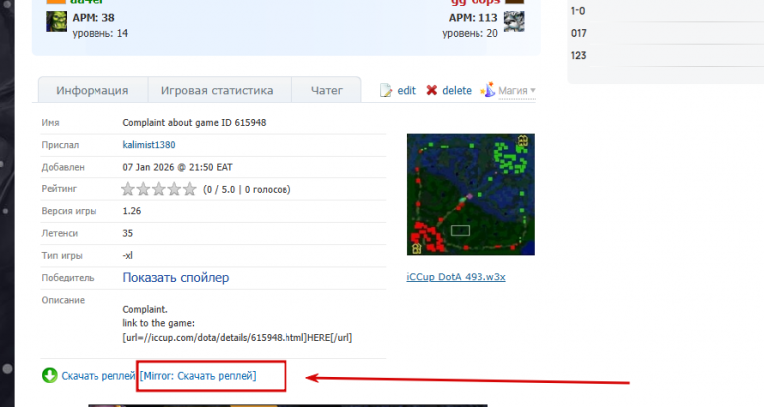The height and width of the screenshot is (407, 764).
Task: Open the iCCup DotA 493.w3x map link
Action: coord(456,277)
